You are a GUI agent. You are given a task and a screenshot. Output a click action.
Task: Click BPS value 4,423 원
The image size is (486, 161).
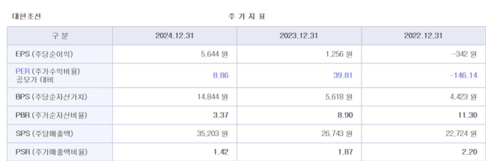(x=463, y=97)
